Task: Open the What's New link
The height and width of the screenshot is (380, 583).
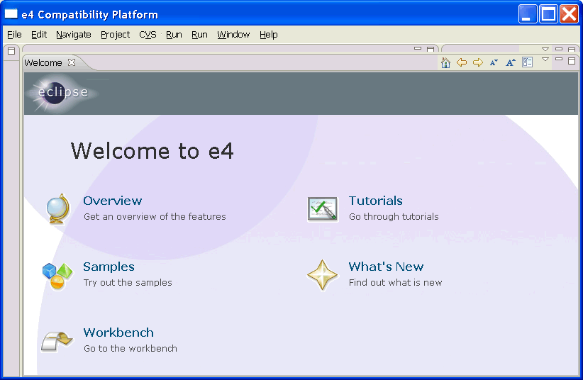Action: (386, 267)
